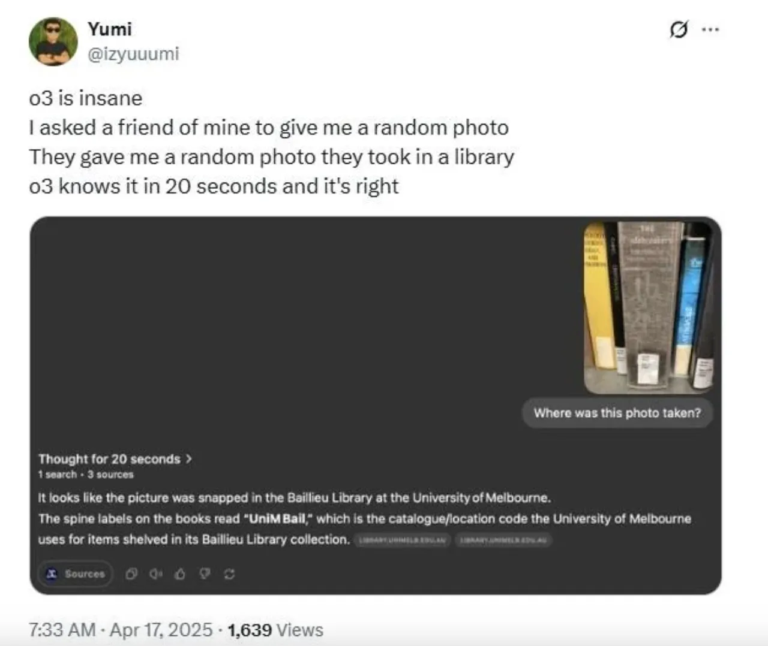Click the '1 search · 3 sources' text
The width and height of the screenshot is (768, 646).
(x=86, y=475)
